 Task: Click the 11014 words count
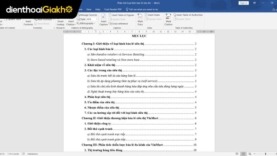pyautogui.click(x=13, y=154)
